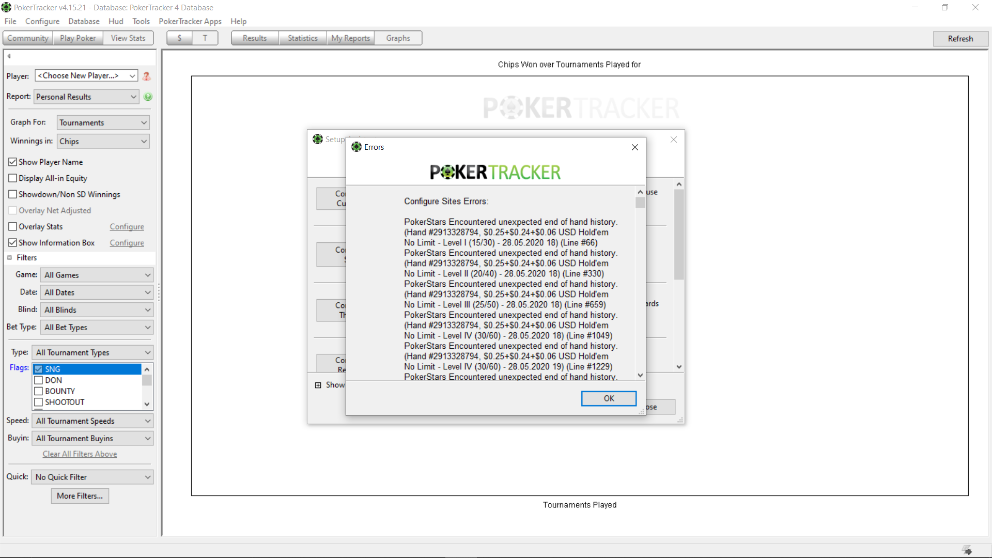
Task: Switch to the My Reports tab
Action: pos(351,38)
